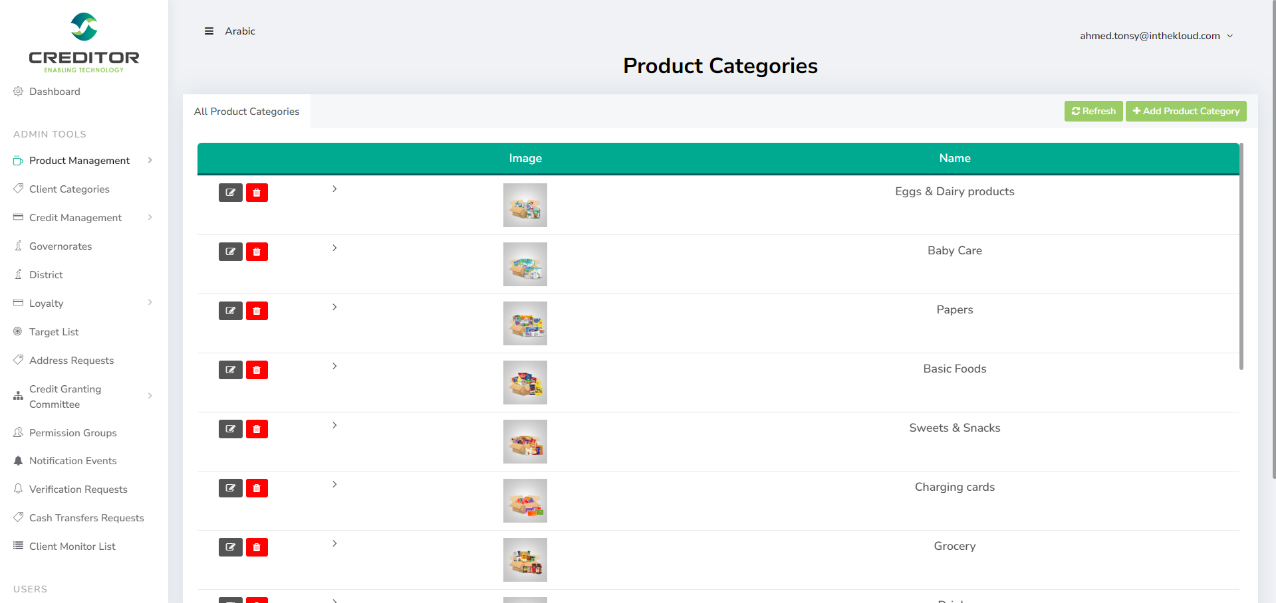
Task: Click the edit icon for Papers
Action: coord(230,311)
